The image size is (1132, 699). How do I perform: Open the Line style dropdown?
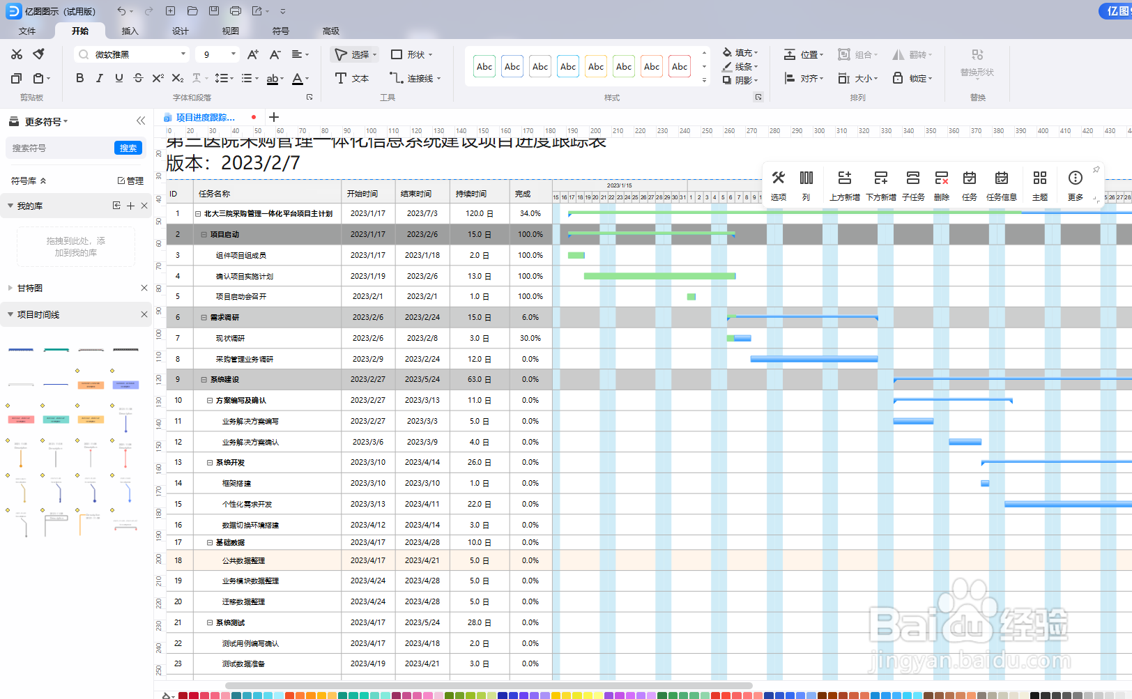pyautogui.click(x=740, y=66)
